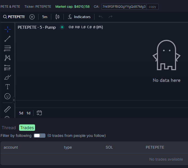The image size is (188, 168).
Task: Switch to the Trades tab
Action: pos(27,128)
